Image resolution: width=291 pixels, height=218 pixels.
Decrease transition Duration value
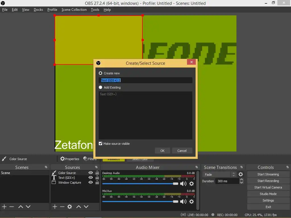[x=242, y=183]
